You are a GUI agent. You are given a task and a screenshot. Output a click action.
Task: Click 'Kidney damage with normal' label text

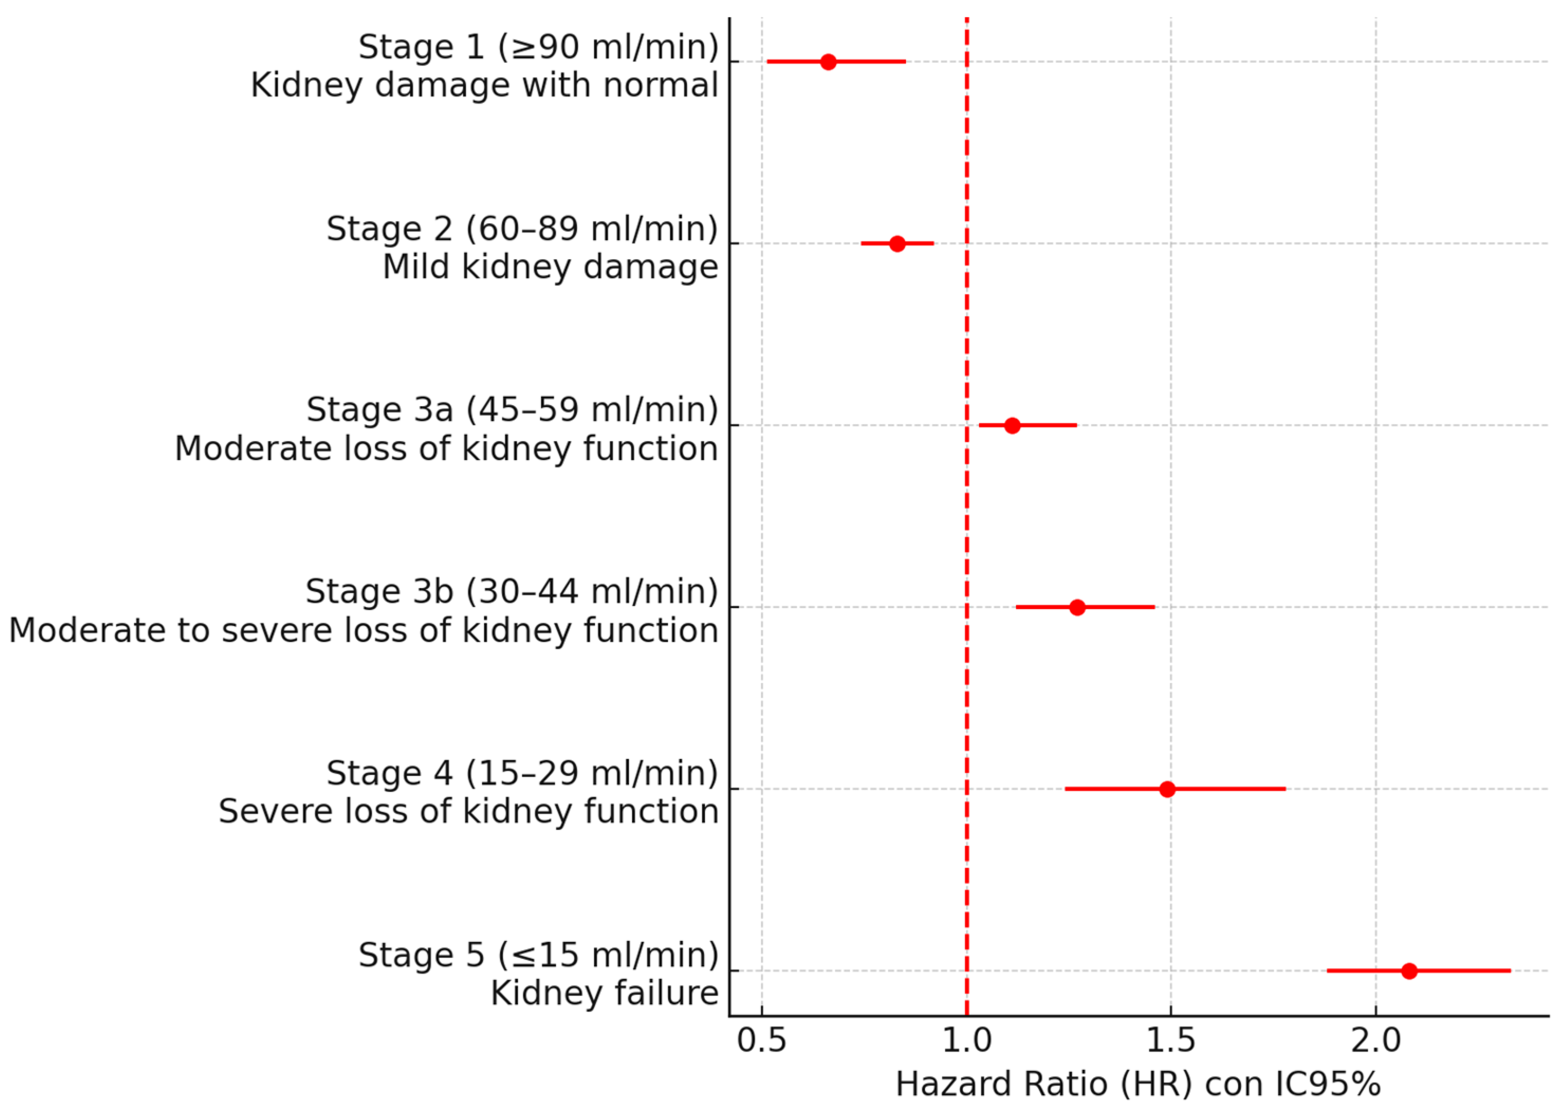click(x=484, y=85)
